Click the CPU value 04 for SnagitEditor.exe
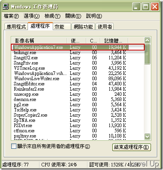163x170 pixels. (94, 84)
